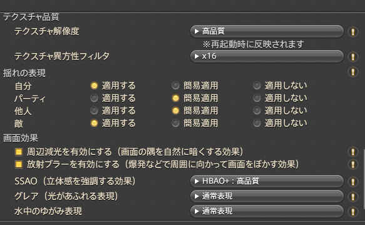Disable the 周辺減光を有効にする checkbox
The image size is (365, 225).
coord(19,152)
